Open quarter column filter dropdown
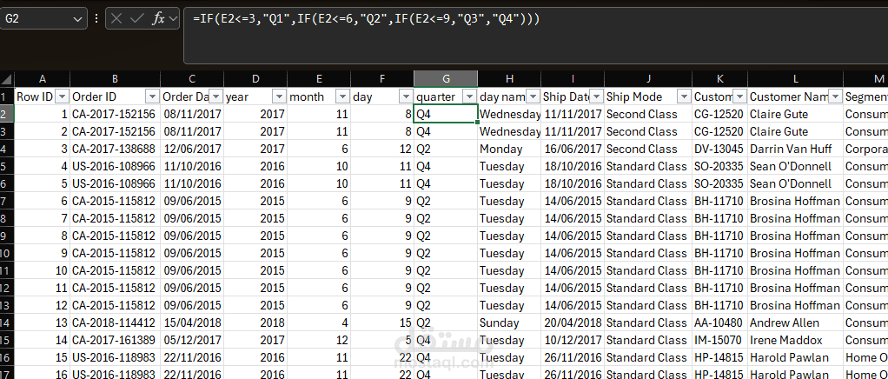Image resolution: width=888 pixels, height=379 pixels. click(x=469, y=96)
